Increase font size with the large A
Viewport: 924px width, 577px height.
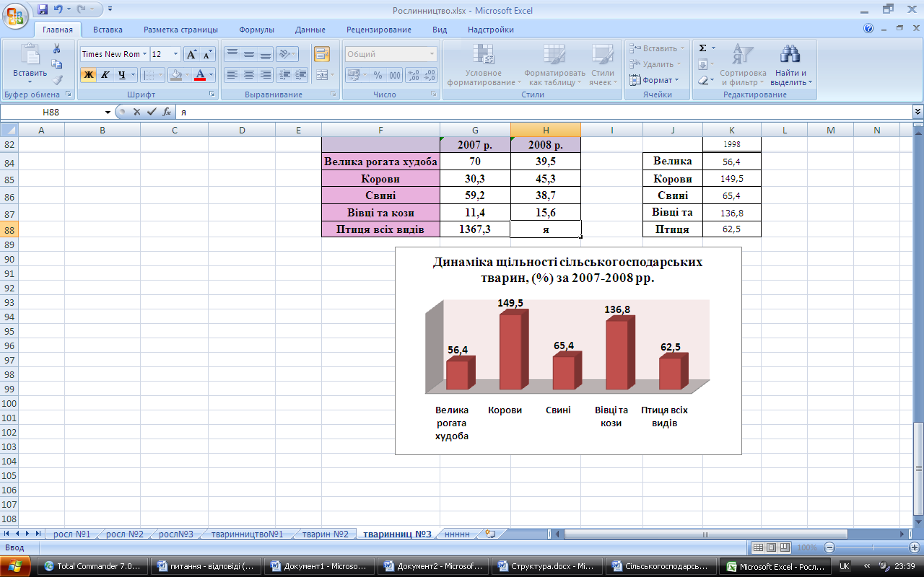(191, 54)
